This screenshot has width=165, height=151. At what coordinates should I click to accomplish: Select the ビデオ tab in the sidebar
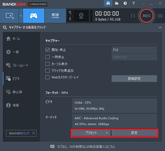13,78
